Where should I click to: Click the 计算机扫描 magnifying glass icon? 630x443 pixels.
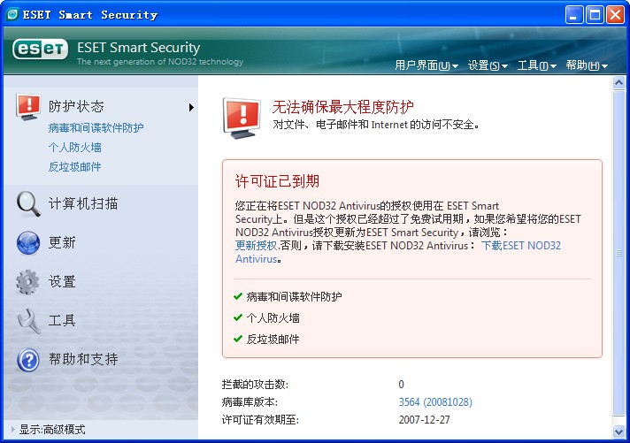tap(28, 204)
